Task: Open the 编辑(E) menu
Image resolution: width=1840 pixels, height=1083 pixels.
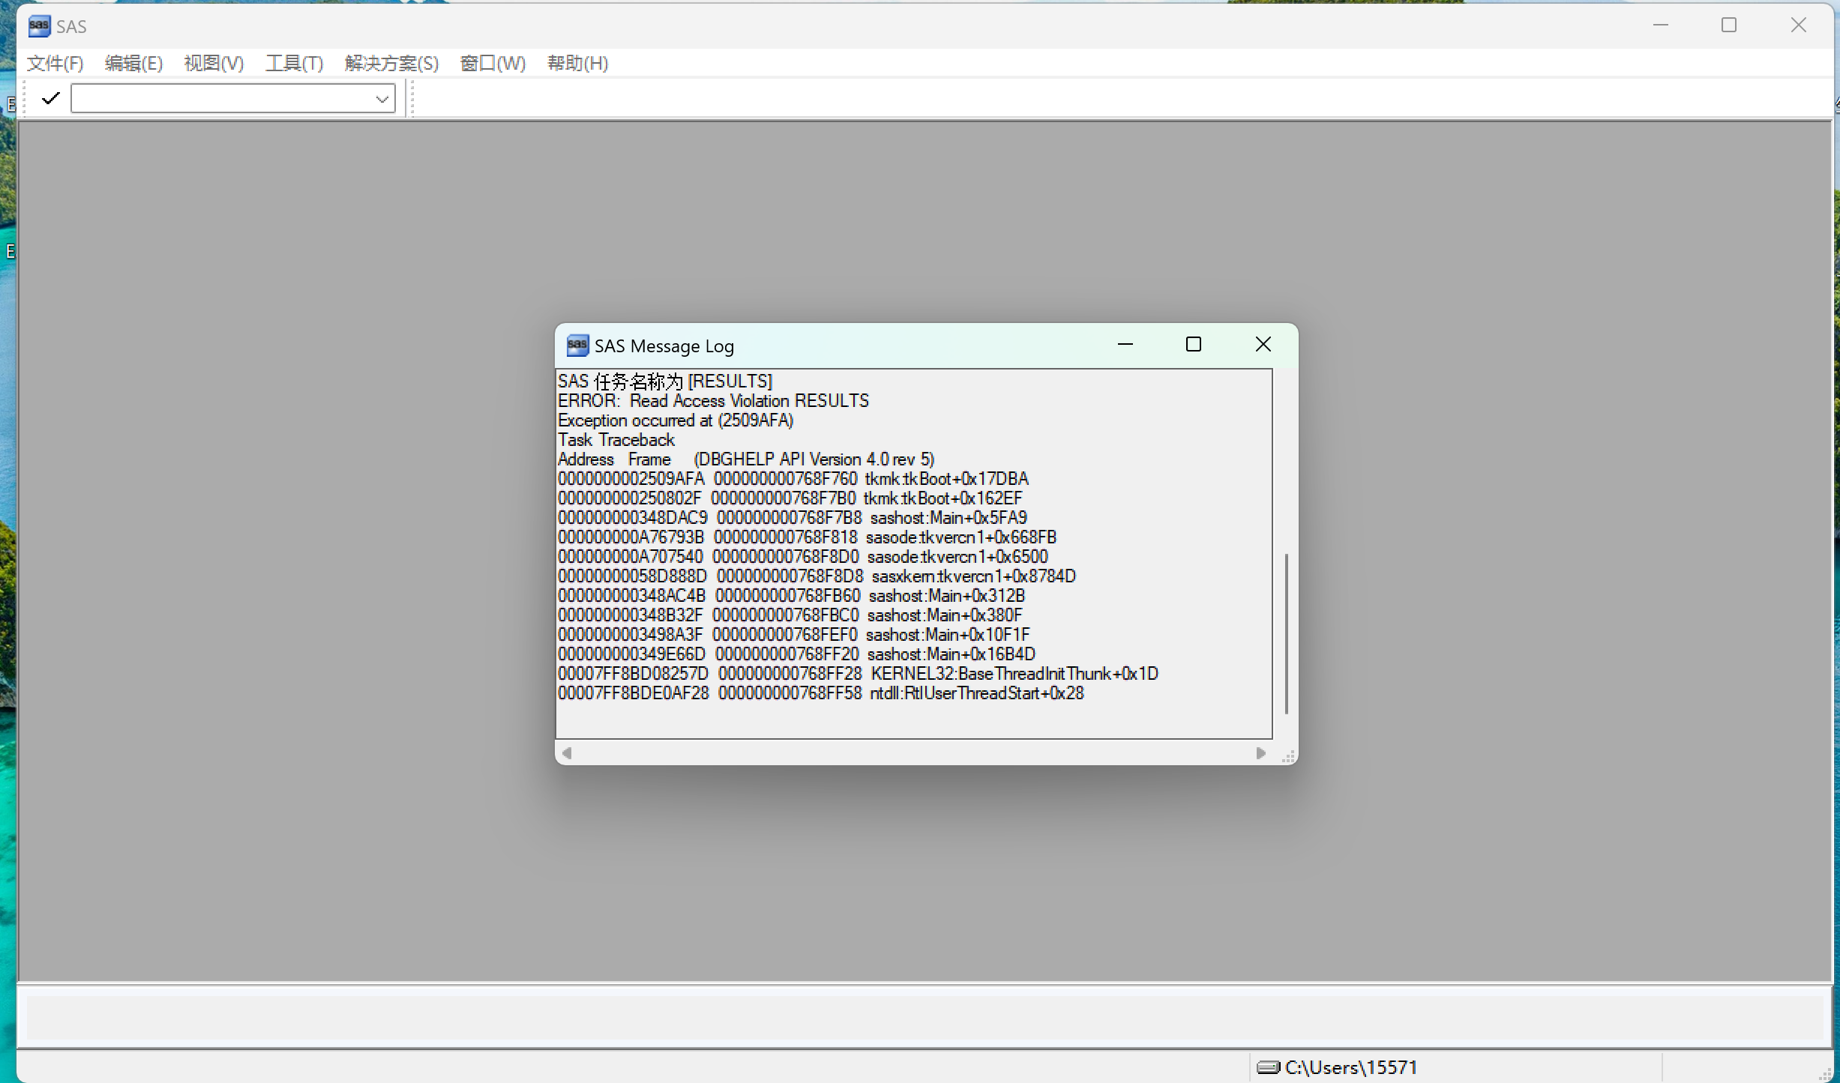Action: (x=133, y=64)
